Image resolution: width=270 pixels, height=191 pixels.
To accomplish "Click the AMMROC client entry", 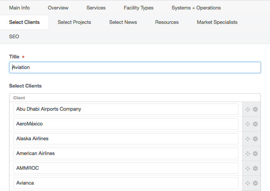I will tap(126, 168).
